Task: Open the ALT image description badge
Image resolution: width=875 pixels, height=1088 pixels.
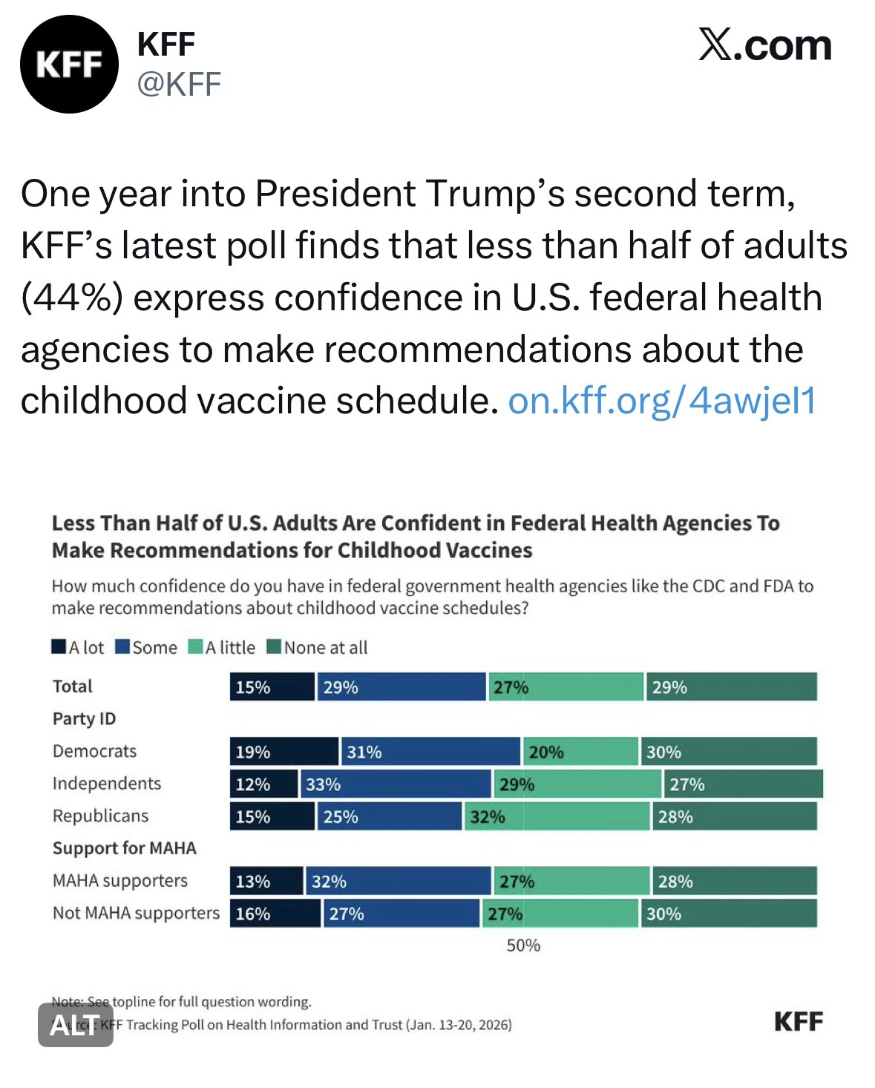Action: coord(76,1025)
